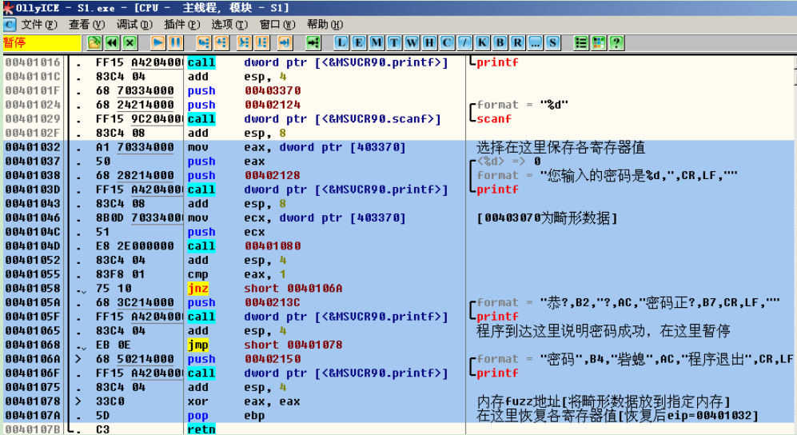
Task: Click the Step Over toolbar icon
Action: tap(221, 42)
